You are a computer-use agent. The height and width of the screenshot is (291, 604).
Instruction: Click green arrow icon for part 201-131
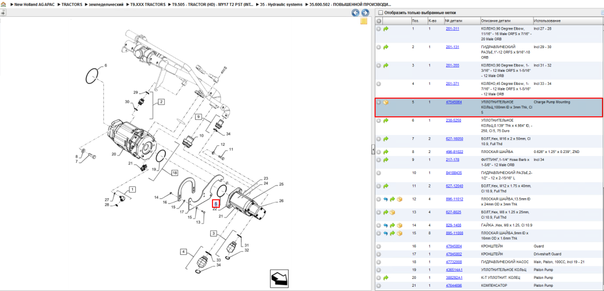(x=385, y=47)
